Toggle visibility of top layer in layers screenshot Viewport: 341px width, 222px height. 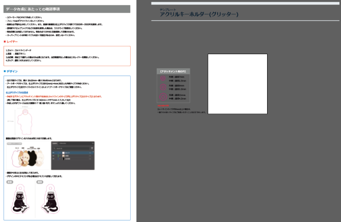pyautogui.click(x=54, y=152)
